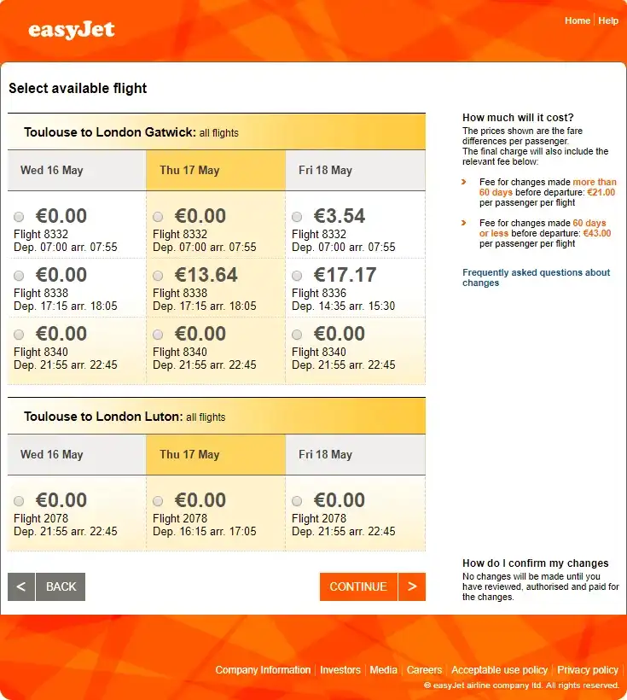
Task: Choose Flight 8340 on Wed 16 May to Gatwick
Action: coord(20,334)
